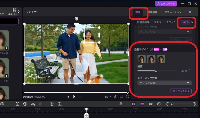200x118 pixels.
Task: Show earlier sub-tabs with left chevron
Action: click(137, 22)
